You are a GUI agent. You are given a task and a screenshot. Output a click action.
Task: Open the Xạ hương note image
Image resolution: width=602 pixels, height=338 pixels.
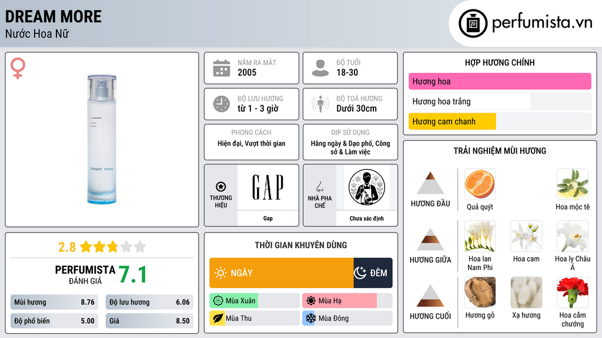coord(526,292)
